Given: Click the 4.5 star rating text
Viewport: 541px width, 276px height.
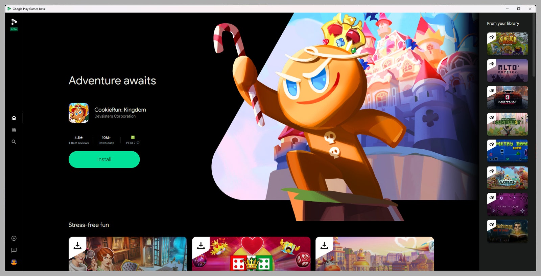Looking at the screenshot, I should coord(78,137).
